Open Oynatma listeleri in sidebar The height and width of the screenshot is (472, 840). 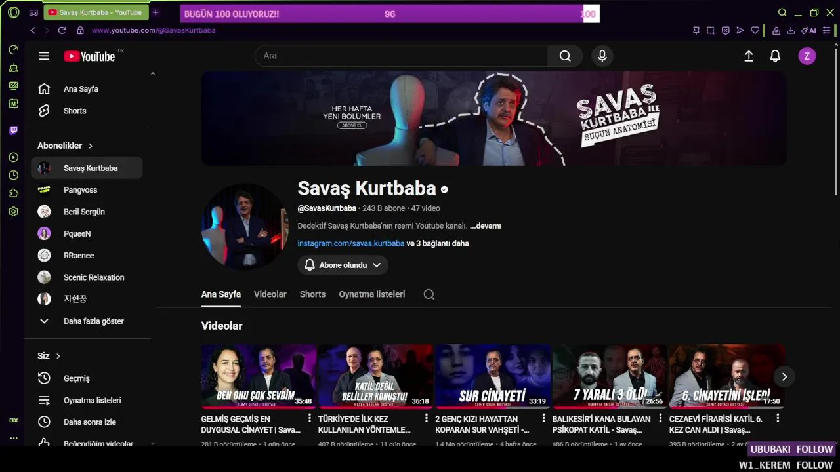(87, 400)
